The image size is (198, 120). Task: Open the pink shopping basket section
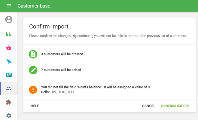(9, 48)
